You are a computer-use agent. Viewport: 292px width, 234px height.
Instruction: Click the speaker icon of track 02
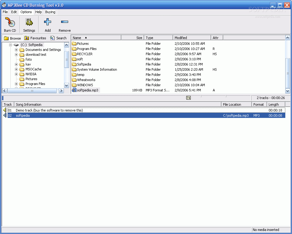5,115
